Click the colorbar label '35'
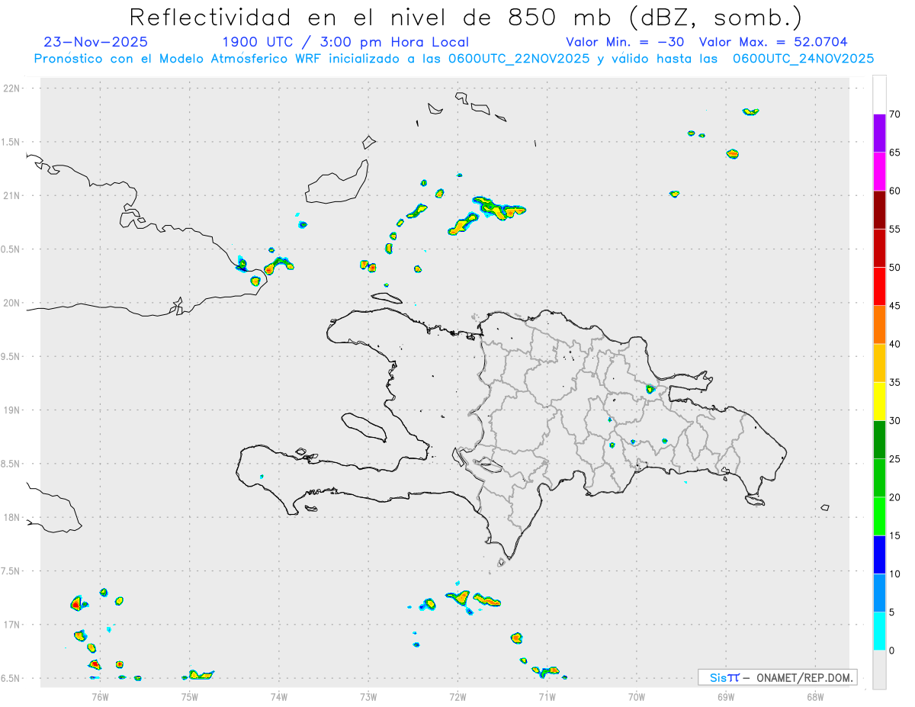This screenshot has width=915, height=707. 894,382
